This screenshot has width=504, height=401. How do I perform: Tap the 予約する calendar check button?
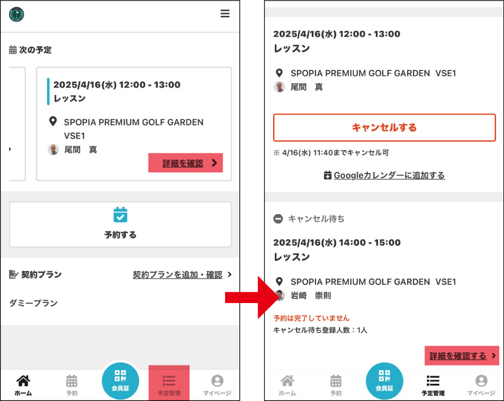[120, 225]
